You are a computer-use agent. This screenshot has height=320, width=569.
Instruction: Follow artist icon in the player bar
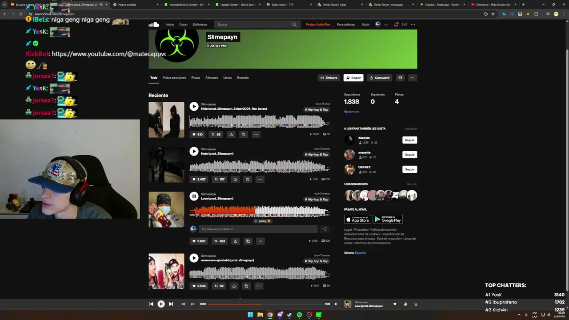pyautogui.click(x=405, y=304)
